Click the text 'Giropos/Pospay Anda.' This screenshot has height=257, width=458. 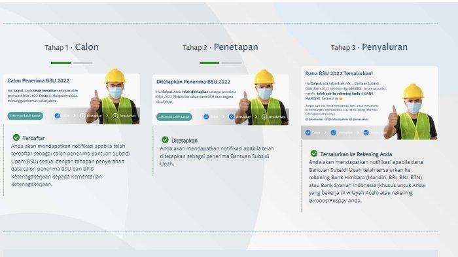pos(335,201)
